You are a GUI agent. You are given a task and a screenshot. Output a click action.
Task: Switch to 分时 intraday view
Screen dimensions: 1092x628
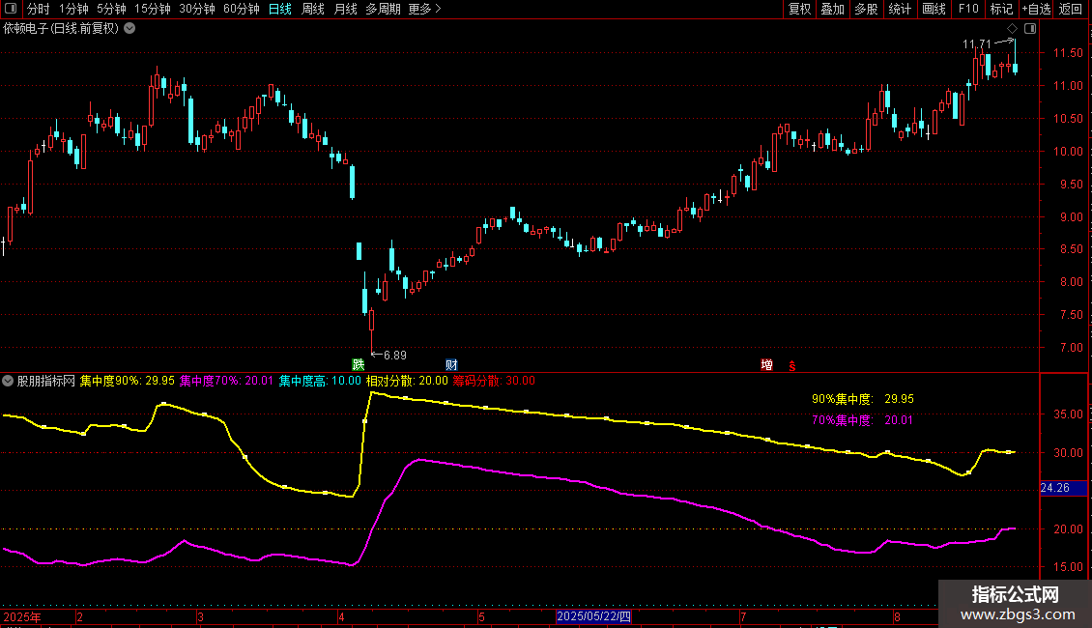(39, 9)
